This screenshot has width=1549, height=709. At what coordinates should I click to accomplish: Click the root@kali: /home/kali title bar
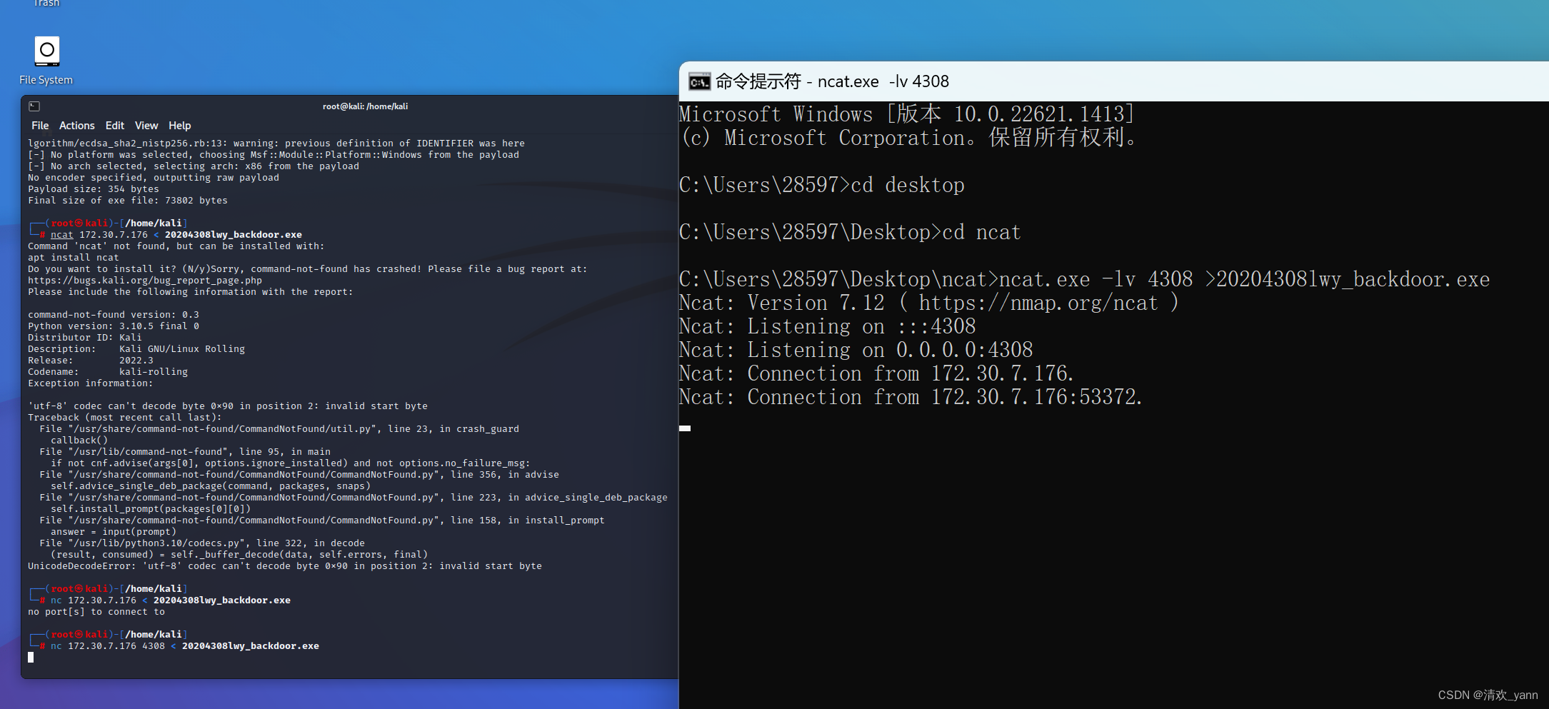pos(365,106)
